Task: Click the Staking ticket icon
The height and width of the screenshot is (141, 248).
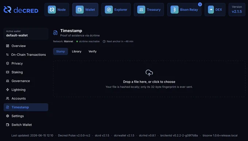Action: click(7, 72)
